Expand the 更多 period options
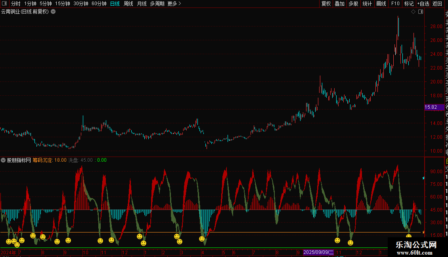The image size is (448, 257). pos(174,4)
